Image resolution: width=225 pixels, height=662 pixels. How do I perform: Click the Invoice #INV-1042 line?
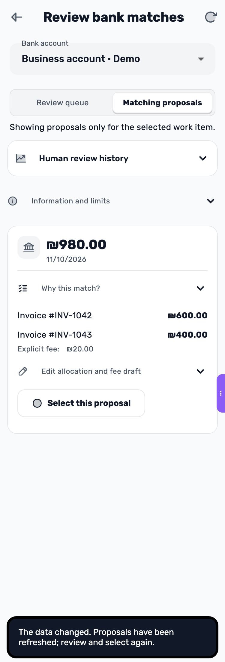[x=112, y=315]
